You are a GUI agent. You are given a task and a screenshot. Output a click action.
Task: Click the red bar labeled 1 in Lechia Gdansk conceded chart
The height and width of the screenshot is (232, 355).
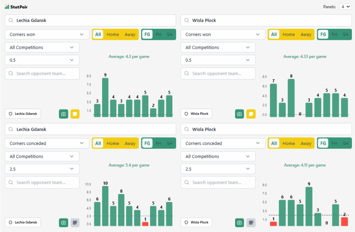pos(145,224)
